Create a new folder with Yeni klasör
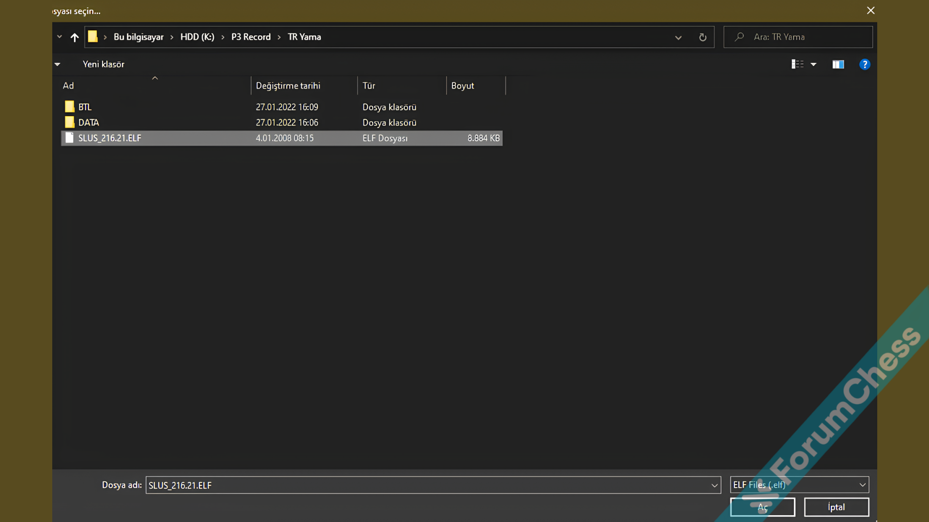 104,64
